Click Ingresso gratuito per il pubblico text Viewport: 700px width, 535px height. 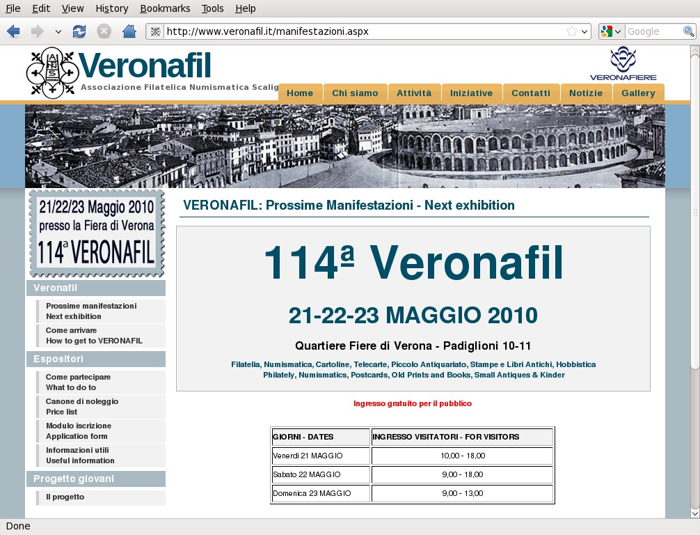413,403
